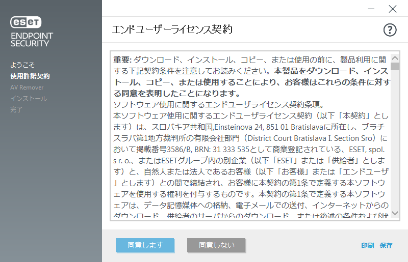Image resolution: width=408 pixels, height=262 pixels.
Task: Click the エンドユーザーライセンス契約 heading
Action: click(x=172, y=30)
